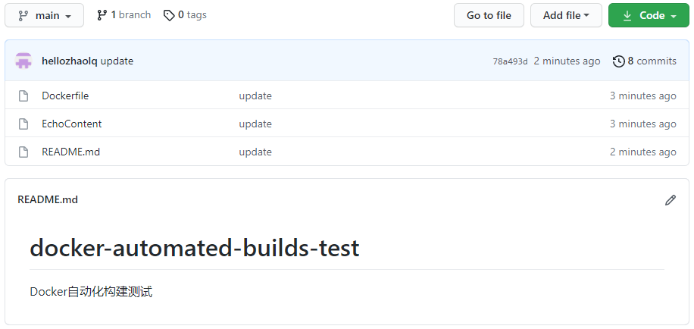The width and height of the screenshot is (694, 329).
Task: Click the README.md file icon
Action: click(x=24, y=152)
